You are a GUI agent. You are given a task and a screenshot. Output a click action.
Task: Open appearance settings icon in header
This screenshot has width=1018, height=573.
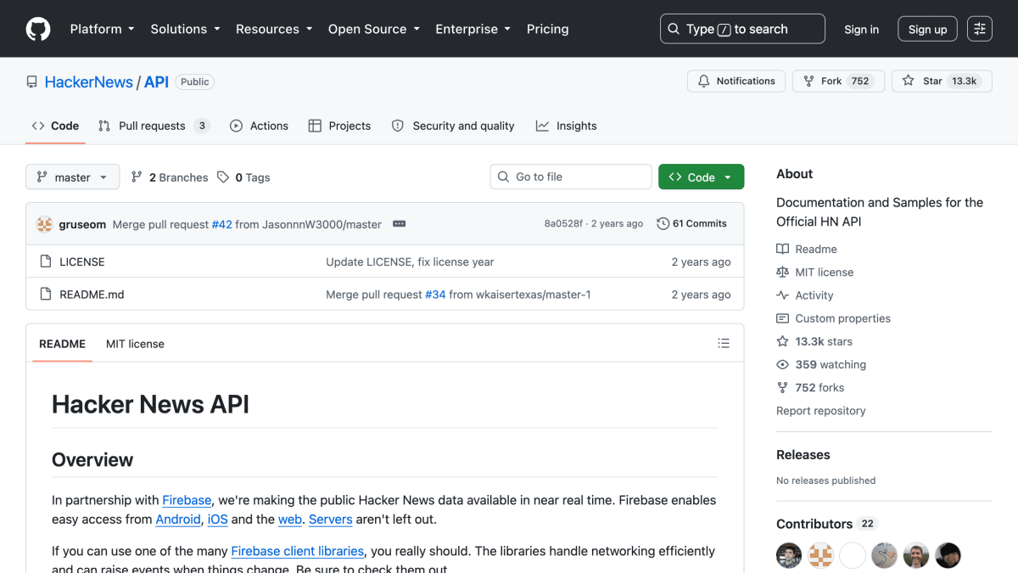[980, 29]
